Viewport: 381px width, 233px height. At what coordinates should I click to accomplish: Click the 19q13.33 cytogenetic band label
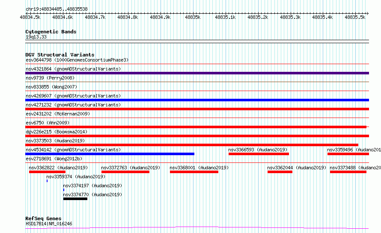[x=36, y=37]
